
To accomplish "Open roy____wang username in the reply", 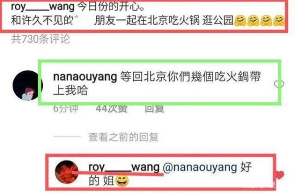I will (x=124, y=167).
